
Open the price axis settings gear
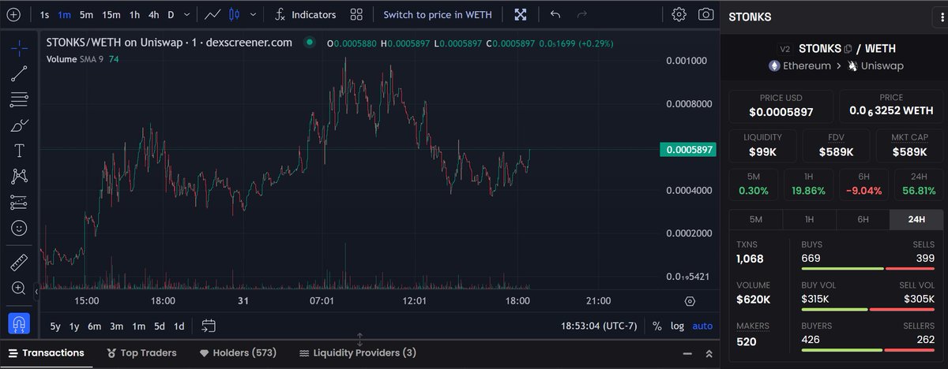click(x=690, y=301)
